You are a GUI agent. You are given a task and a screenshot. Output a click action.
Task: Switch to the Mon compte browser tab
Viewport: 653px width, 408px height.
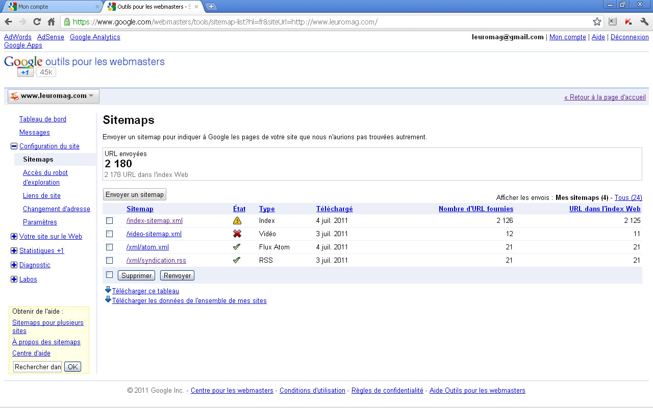pyautogui.click(x=51, y=7)
